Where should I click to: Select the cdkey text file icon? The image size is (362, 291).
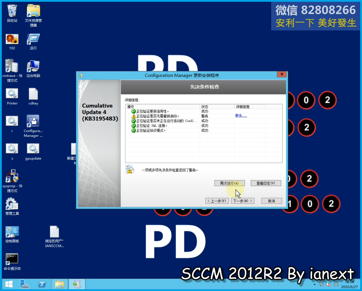click(x=33, y=97)
